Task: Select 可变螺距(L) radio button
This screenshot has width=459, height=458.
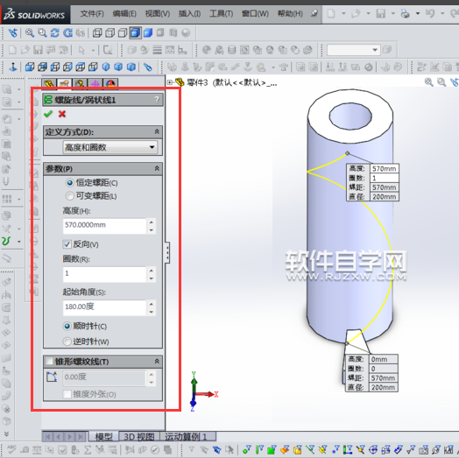Action: (x=70, y=196)
